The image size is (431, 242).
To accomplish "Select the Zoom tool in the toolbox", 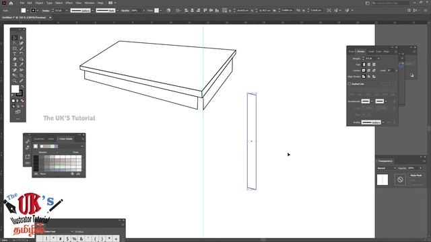I will [15, 81].
